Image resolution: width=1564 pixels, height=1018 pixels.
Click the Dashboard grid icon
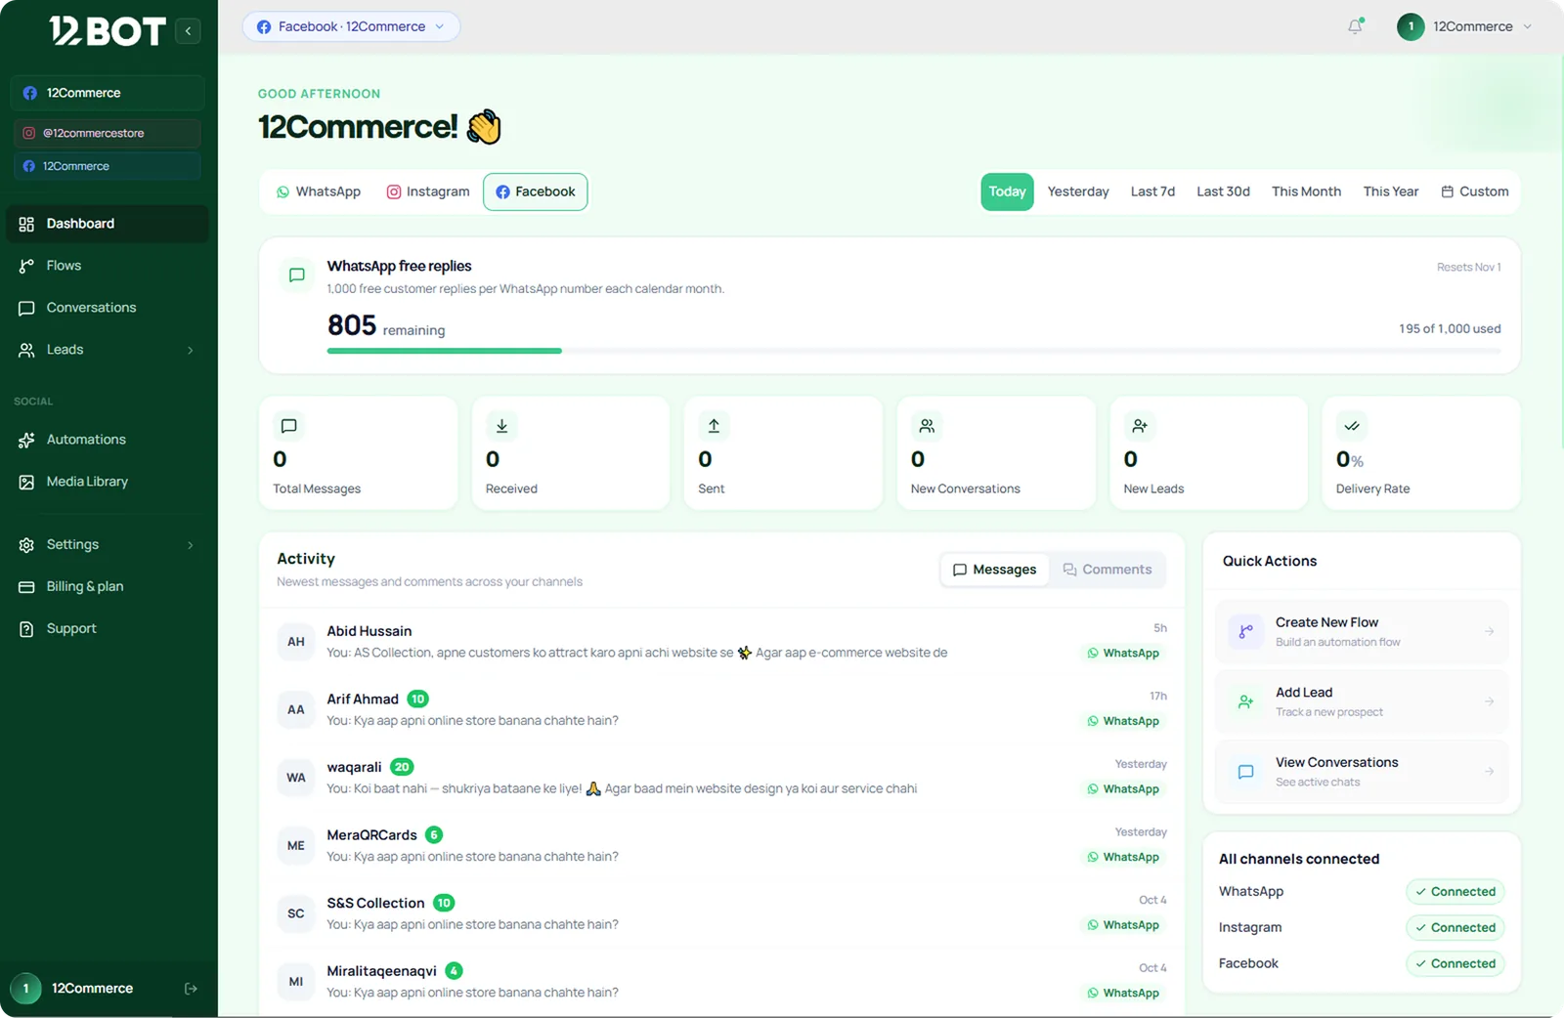tap(26, 224)
